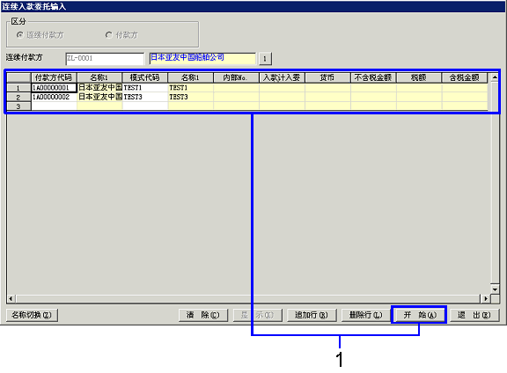Click the vertical scrollbar down arrow
The image size is (507, 373).
click(495, 289)
